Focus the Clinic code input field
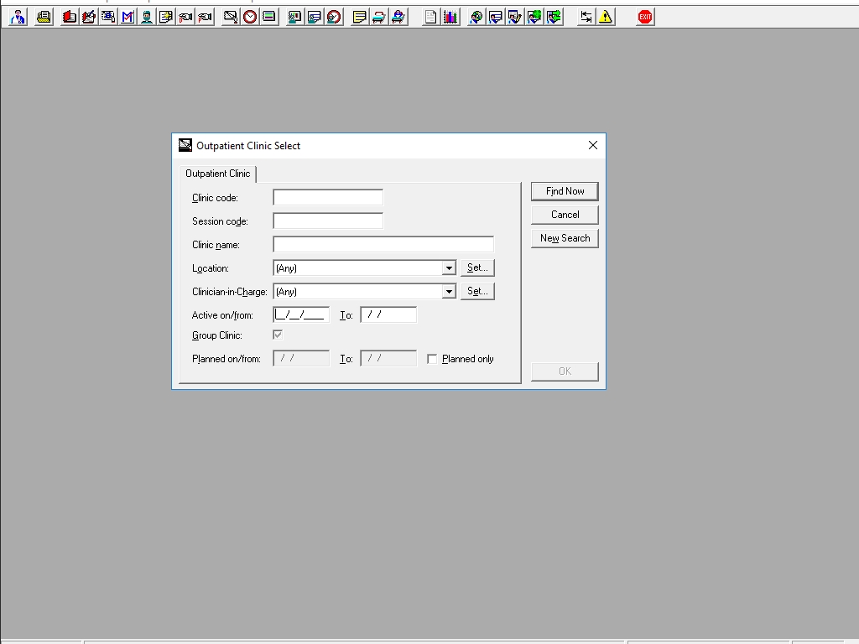This screenshot has height=644, width=859. [x=328, y=198]
